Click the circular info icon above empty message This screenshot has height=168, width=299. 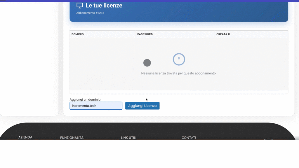pos(179,59)
